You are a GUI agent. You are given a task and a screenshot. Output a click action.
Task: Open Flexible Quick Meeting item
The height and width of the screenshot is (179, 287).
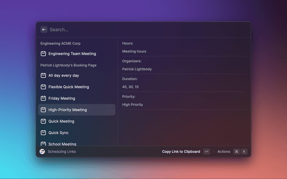(69, 87)
